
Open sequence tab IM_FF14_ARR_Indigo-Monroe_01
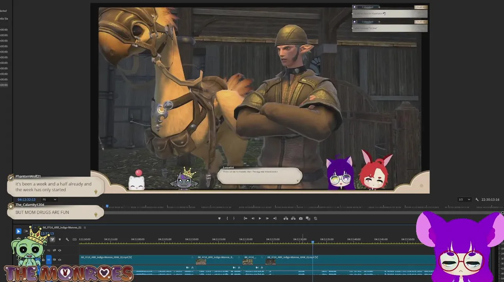(62, 228)
